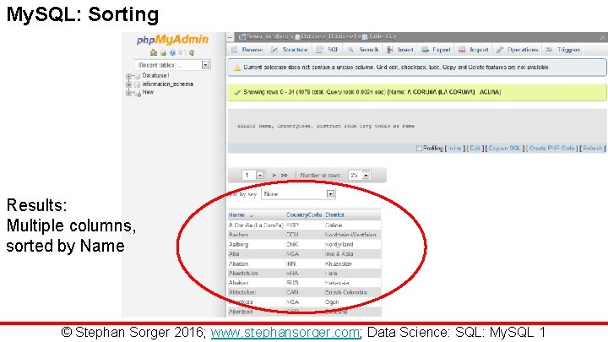Viewport: 608px width, 342px height.
Task: Open the blue help documentation icon
Action: point(172,52)
